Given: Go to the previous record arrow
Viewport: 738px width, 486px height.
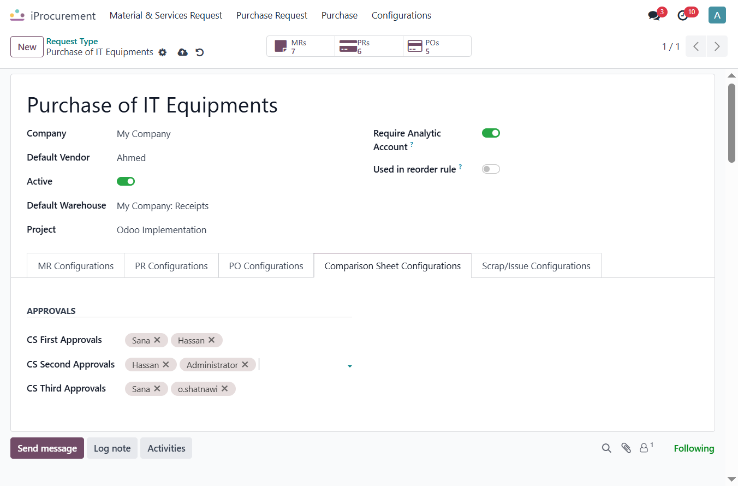Looking at the screenshot, I should pyautogui.click(x=696, y=46).
